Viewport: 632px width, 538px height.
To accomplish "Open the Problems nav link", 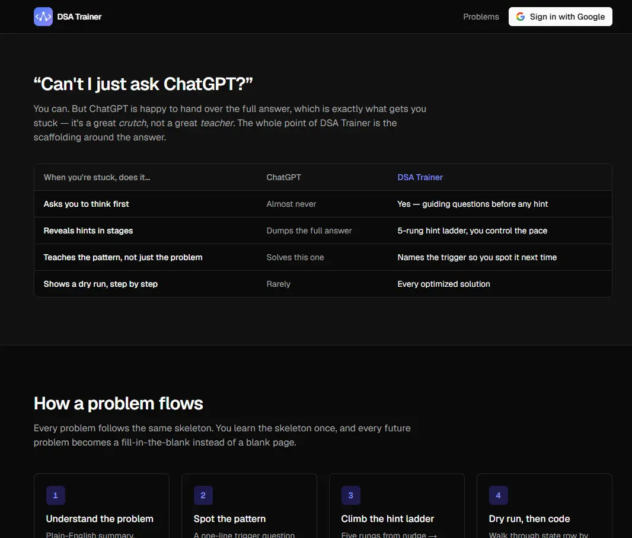I will point(481,17).
